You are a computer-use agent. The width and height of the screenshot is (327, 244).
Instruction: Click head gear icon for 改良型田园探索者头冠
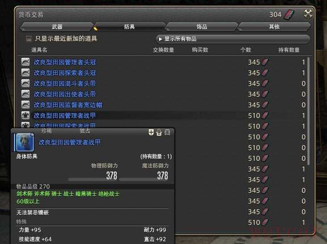click(25, 73)
